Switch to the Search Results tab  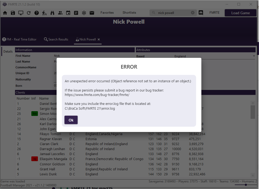[56, 39]
